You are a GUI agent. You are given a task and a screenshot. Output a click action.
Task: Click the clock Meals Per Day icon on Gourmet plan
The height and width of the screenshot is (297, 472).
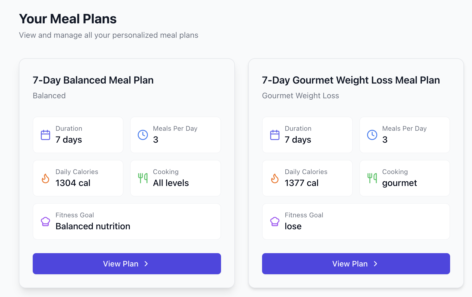372,135
